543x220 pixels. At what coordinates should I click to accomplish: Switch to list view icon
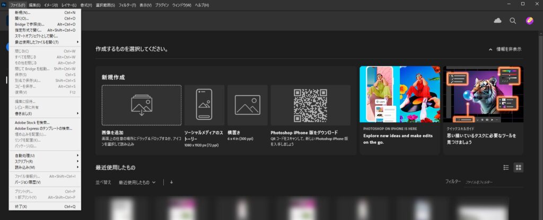click(x=506, y=168)
